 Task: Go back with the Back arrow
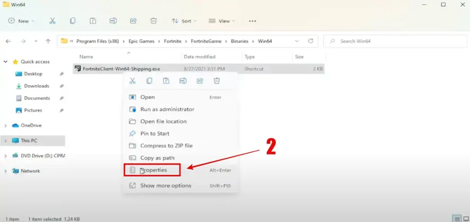click(8, 41)
